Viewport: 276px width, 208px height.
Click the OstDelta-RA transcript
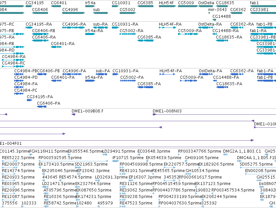[x=205, y=28]
